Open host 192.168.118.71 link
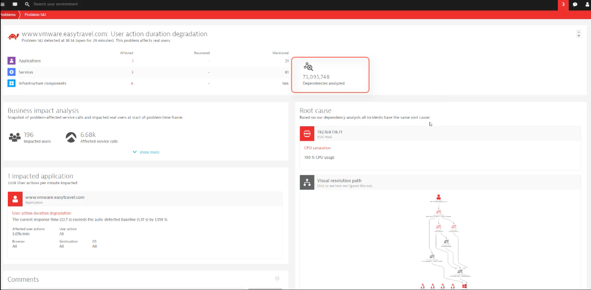The width and height of the screenshot is (591, 290). tap(329, 132)
